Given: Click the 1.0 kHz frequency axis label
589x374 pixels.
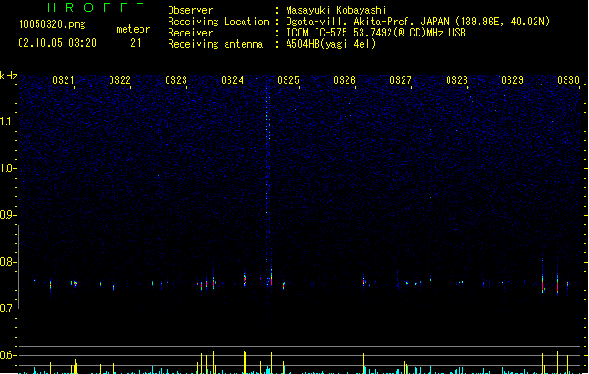Looking at the screenshot, I should (7, 168).
